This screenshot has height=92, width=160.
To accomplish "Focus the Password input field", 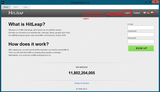I will pyautogui.click(x=141, y=42).
